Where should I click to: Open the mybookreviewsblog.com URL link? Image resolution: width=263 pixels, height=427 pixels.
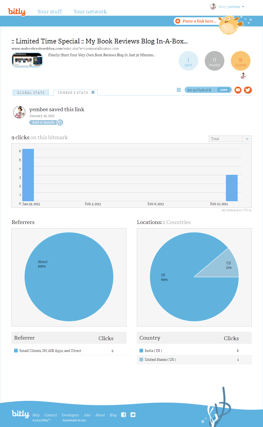click(x=65, y=49)
